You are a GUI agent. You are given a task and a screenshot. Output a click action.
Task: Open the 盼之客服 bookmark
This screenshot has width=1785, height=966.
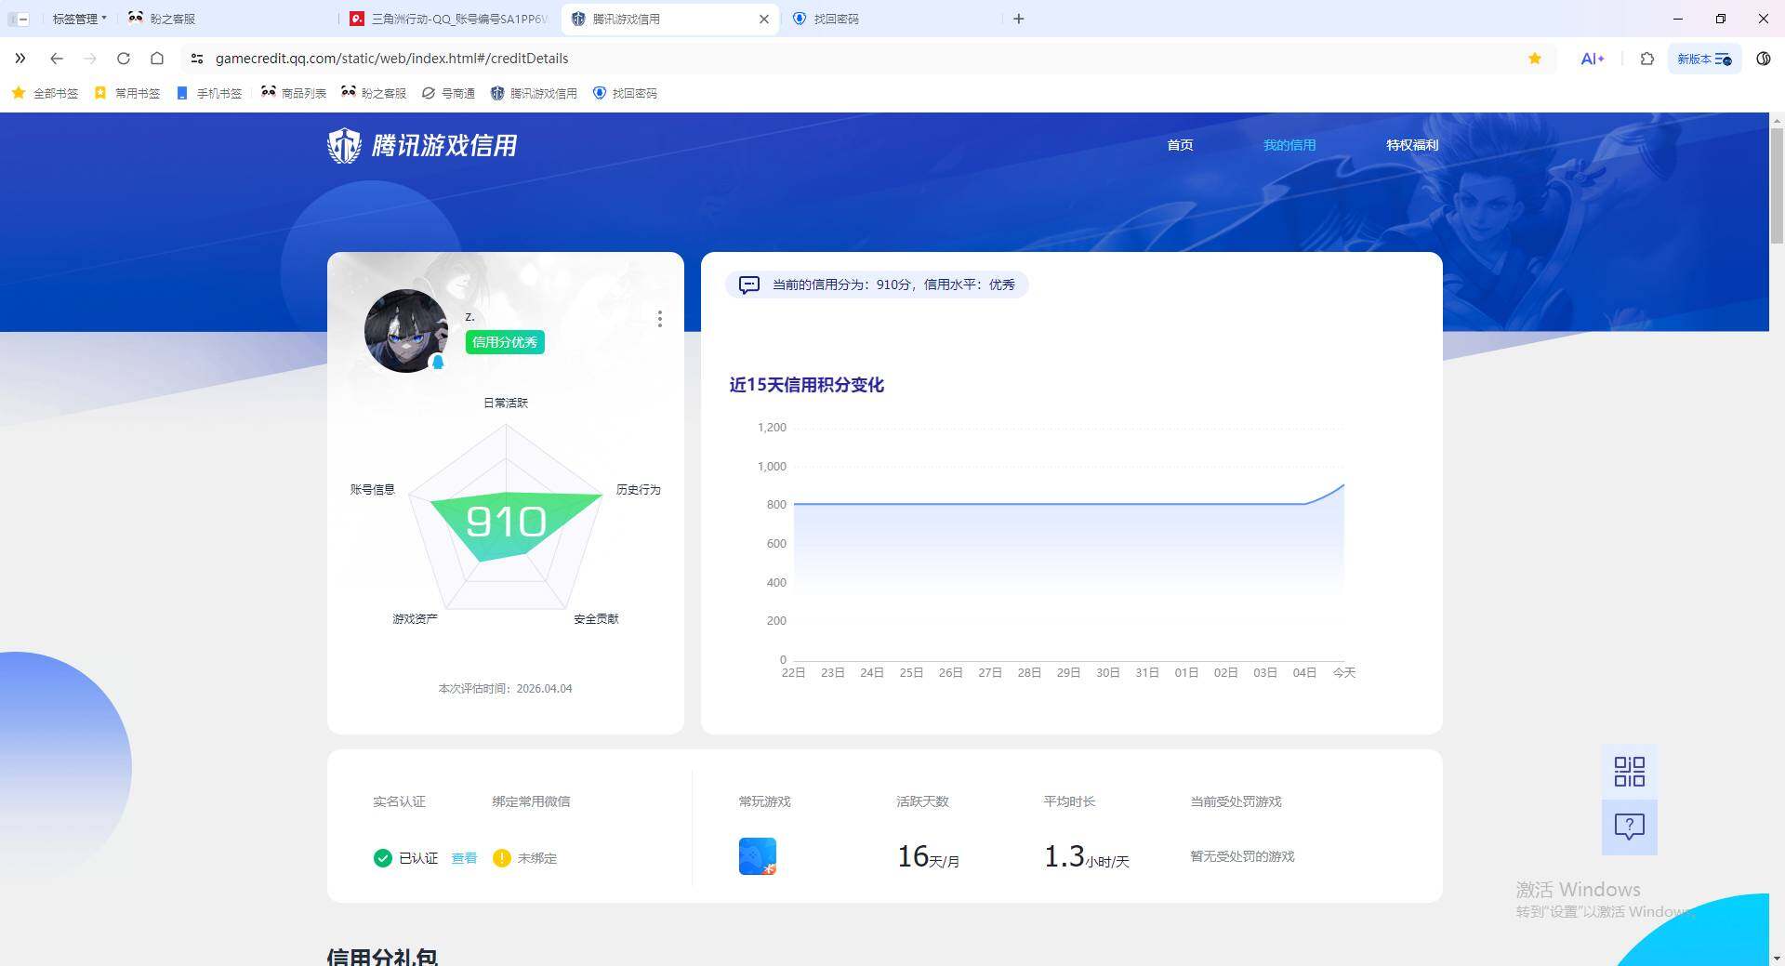(374, 93)
